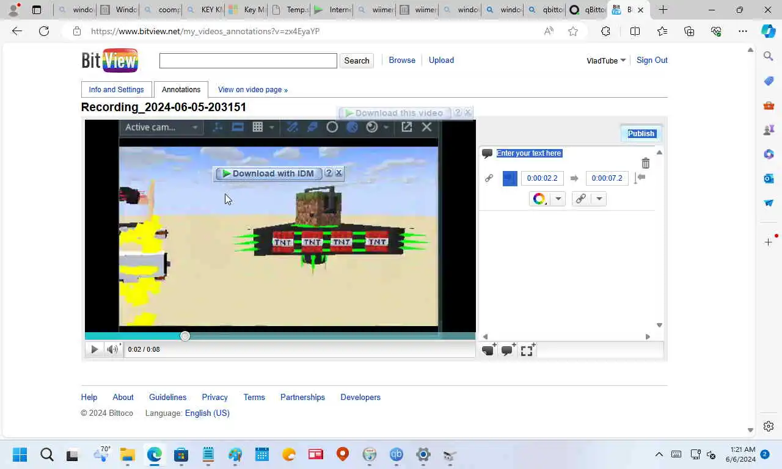The height and width of the screenshot is (469, 782).
Task: Open browser Extensions puzzle icon
Action: click(x=605, y=31)
